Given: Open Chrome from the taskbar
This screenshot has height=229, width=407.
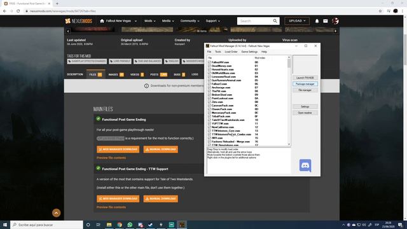Looking at the screenshot, I should click(120, 225).
